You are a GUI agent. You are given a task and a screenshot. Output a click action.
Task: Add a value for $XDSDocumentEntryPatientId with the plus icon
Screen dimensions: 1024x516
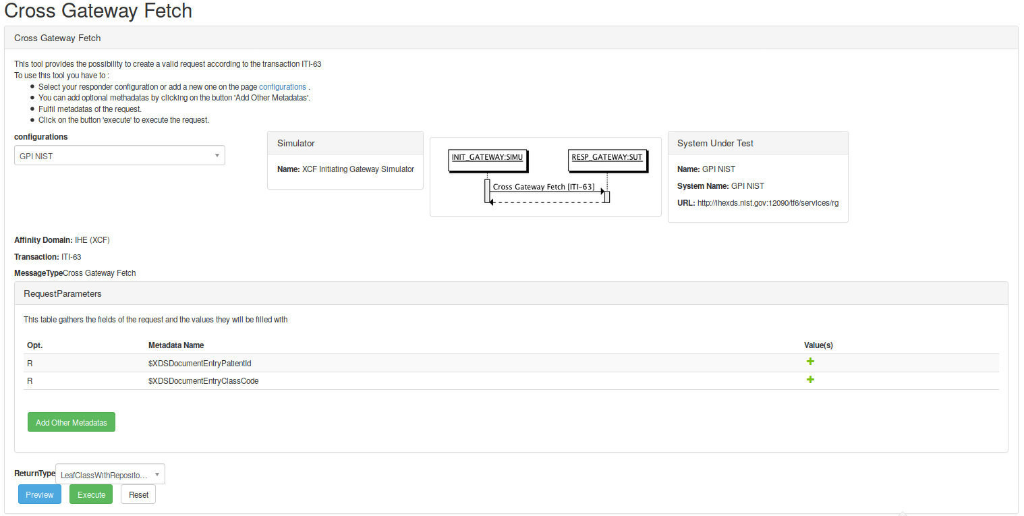click(810, 362)
